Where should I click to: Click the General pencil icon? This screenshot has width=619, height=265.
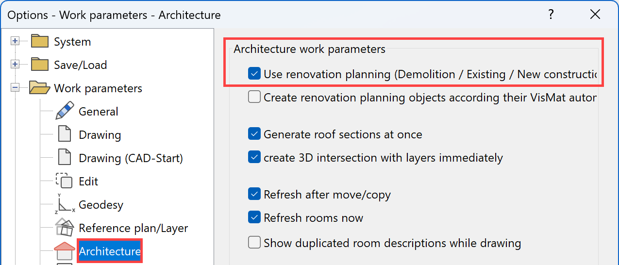[65, 111]
